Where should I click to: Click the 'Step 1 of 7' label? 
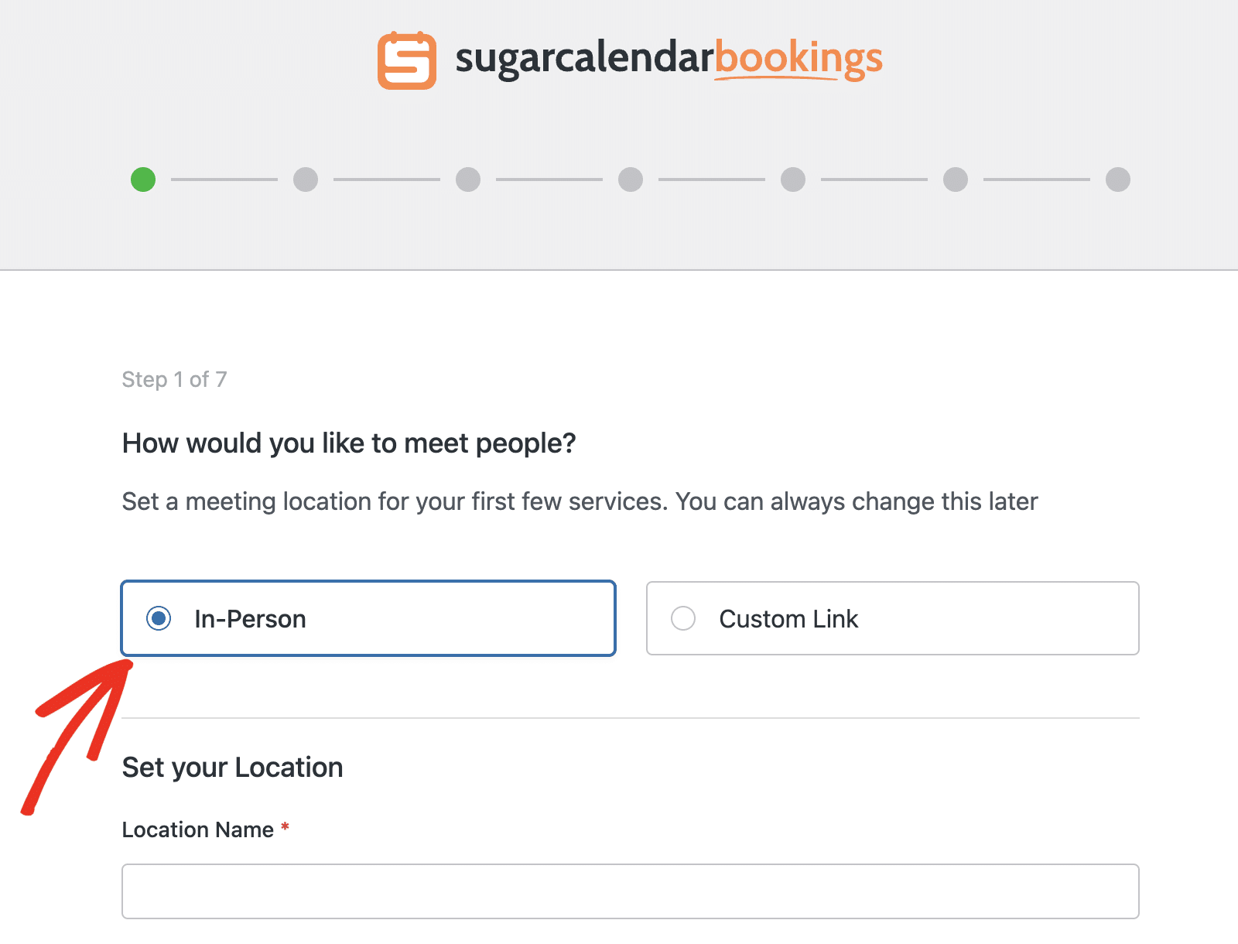pos(174,379)
